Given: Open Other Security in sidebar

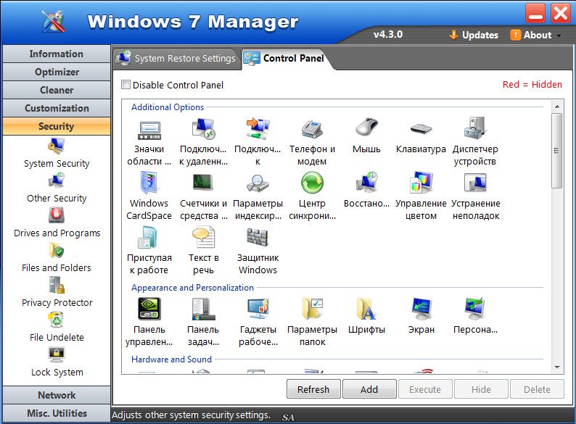Looking at the screenshot, I should [x=57, y=188].
